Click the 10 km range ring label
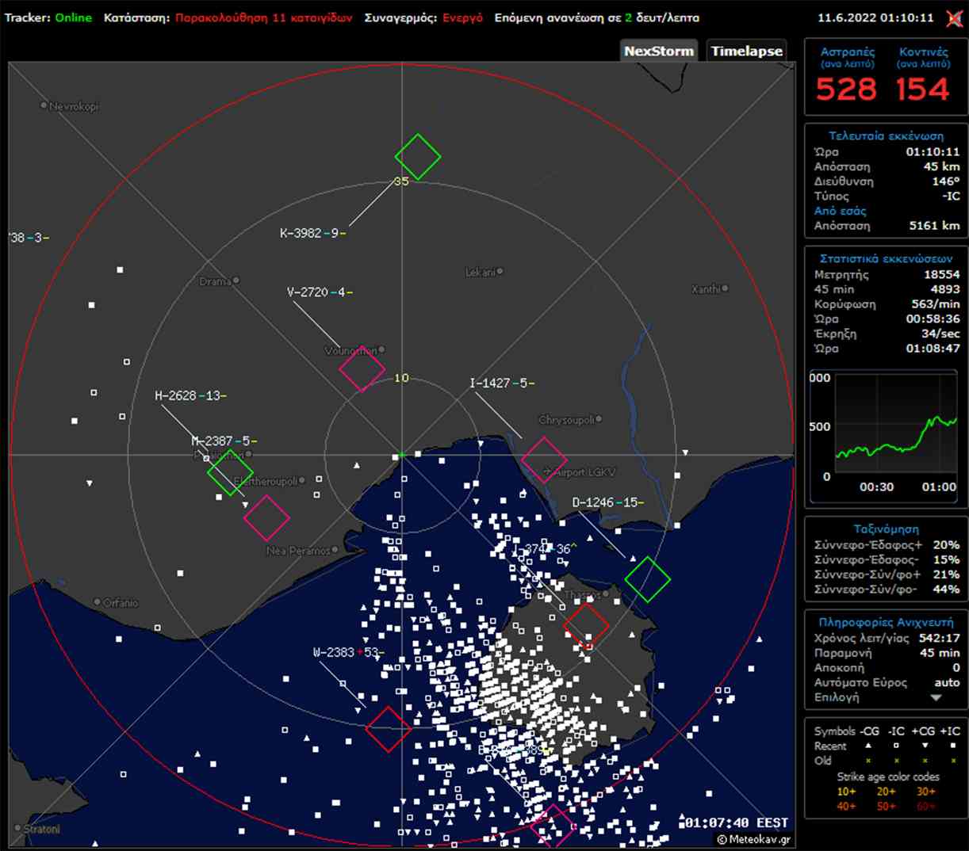 coord(402,378)
